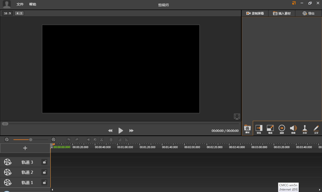The image size is (322, 192).
Task: Click the user avatar icon
Action: tap(7, 4)
